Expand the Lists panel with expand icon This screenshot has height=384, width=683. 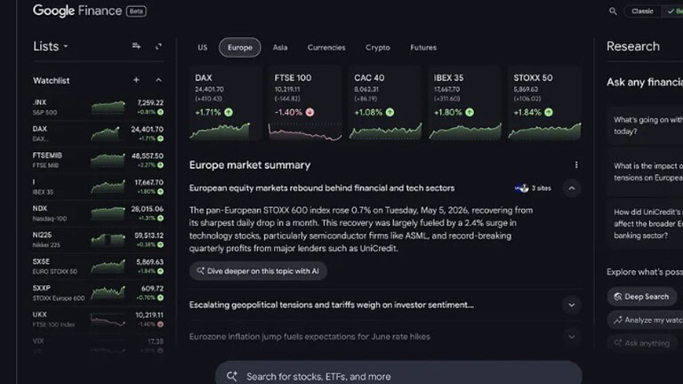tap(158, 46)
